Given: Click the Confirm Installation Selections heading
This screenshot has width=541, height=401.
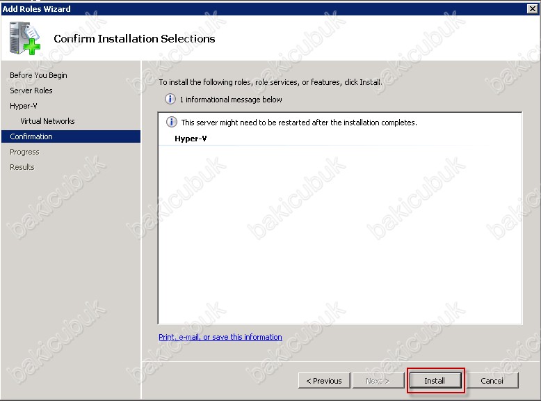Looking at the screenshot, I should pos(134,39).
